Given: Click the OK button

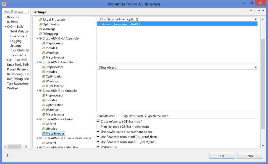Looking at the screenshot, I should tap(222, 156).
